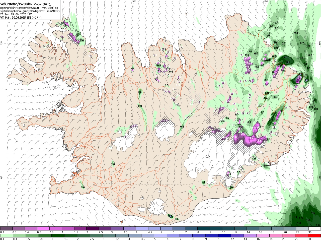The height and width of the screenshot is (241, 321).
Task: Click the 25 label on the rain scale
Action: click(297, 239)
